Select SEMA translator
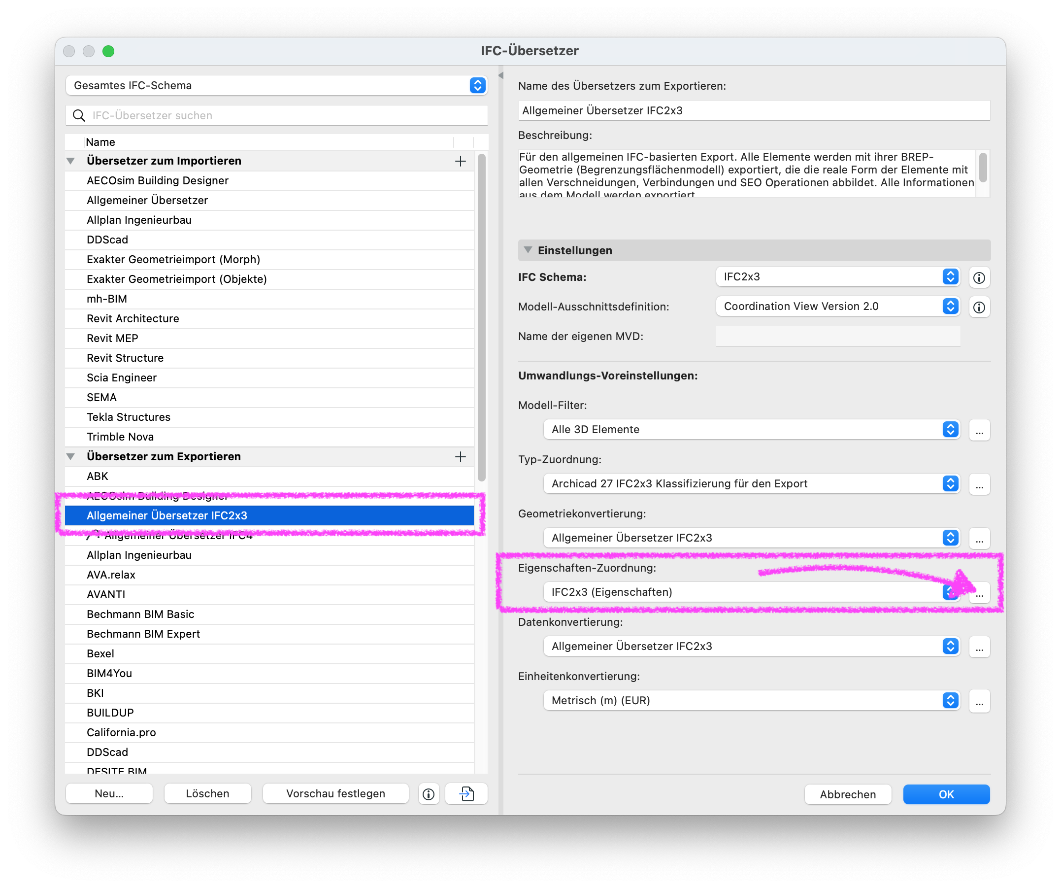Viewport: 1061px width, 888px height. coord(269,398)
